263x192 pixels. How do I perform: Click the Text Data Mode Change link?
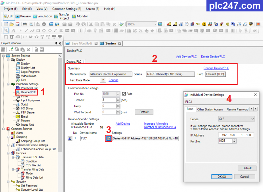[113, 80]
